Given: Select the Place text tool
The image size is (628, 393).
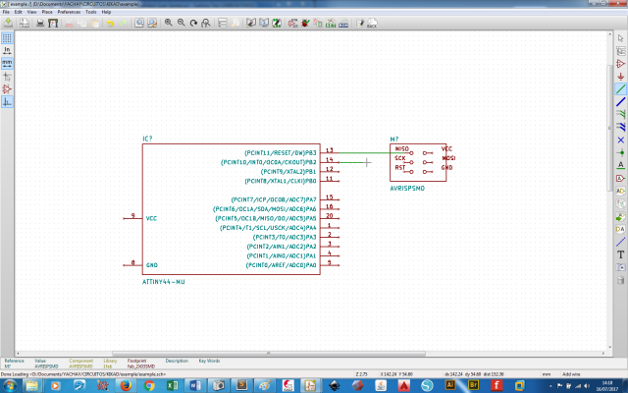Looking at the screenshot, I should [x=620, y=254].
